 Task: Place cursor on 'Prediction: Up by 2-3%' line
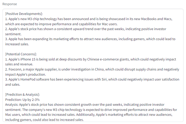click(x=22, y=100)
